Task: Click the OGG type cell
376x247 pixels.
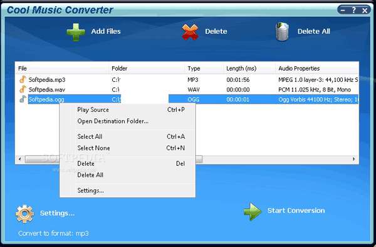Action: [193, 99]
